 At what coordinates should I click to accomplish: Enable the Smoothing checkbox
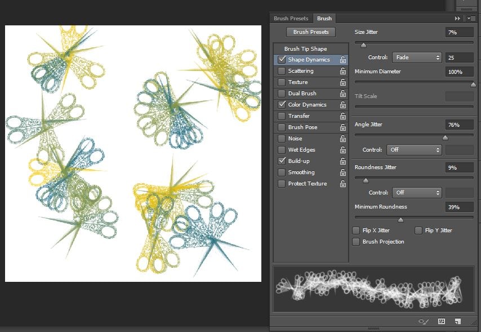[282, 172]
